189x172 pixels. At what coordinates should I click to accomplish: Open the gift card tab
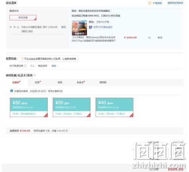pos(81,82)
